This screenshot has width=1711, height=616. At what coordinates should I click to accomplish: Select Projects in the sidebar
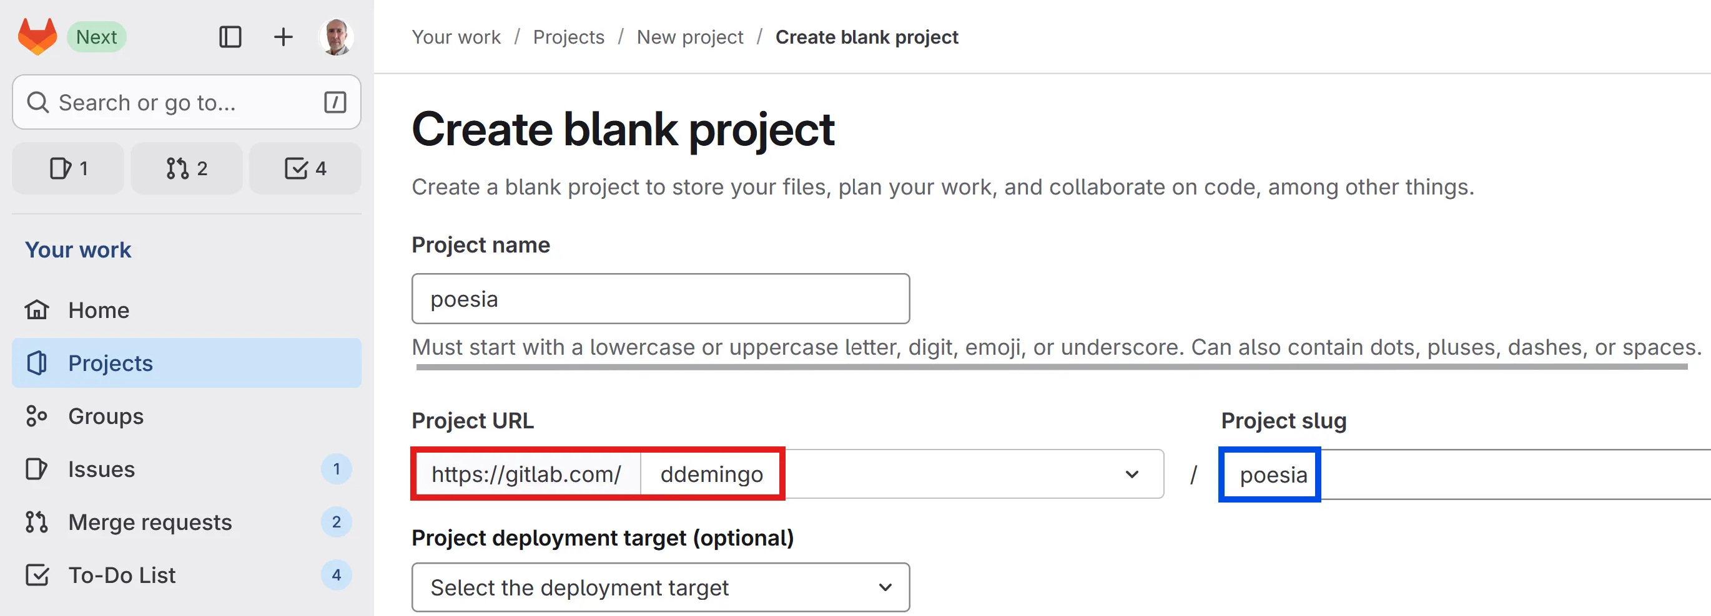pyautogui.click(x=111, y=363)
